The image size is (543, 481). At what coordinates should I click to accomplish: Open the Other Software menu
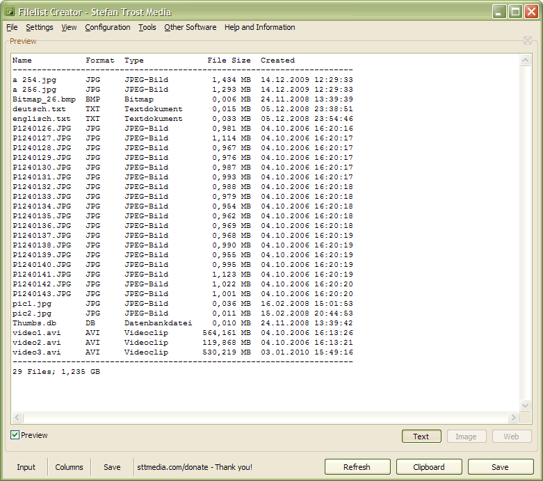pyautogui.click(x=190, y=27)
